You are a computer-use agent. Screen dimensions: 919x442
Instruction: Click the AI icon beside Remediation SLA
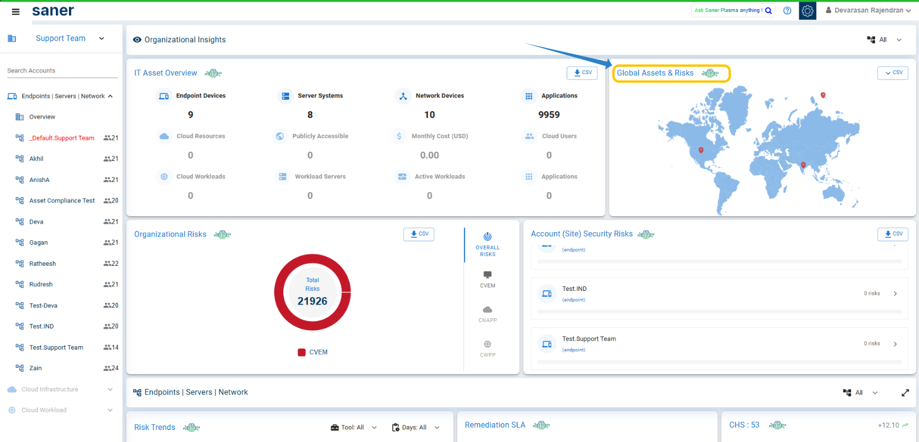(542, 425)
